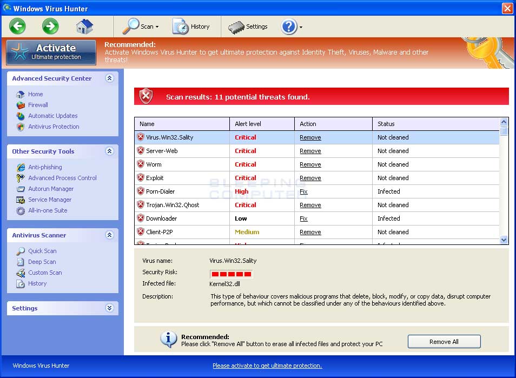Image resolution: width=516 pixels, height=378 pixels.
Task: Click the Remove All button
Action: coord(444,342)
